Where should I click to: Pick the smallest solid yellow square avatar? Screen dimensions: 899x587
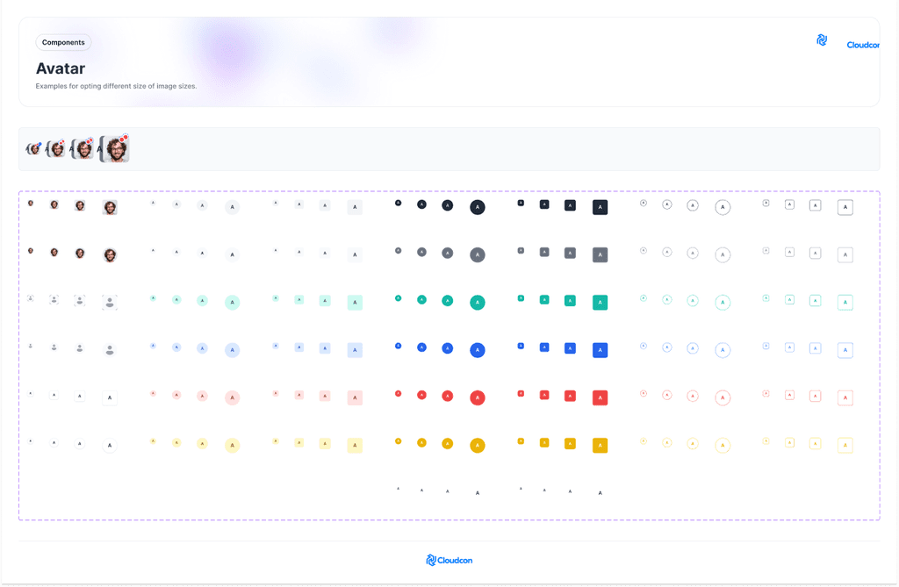click(521, 440)
